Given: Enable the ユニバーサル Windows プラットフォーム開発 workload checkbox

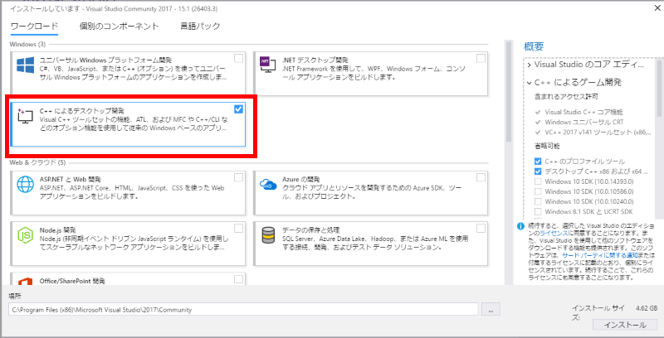Looking at the screenshot, I should coord(239,58).
